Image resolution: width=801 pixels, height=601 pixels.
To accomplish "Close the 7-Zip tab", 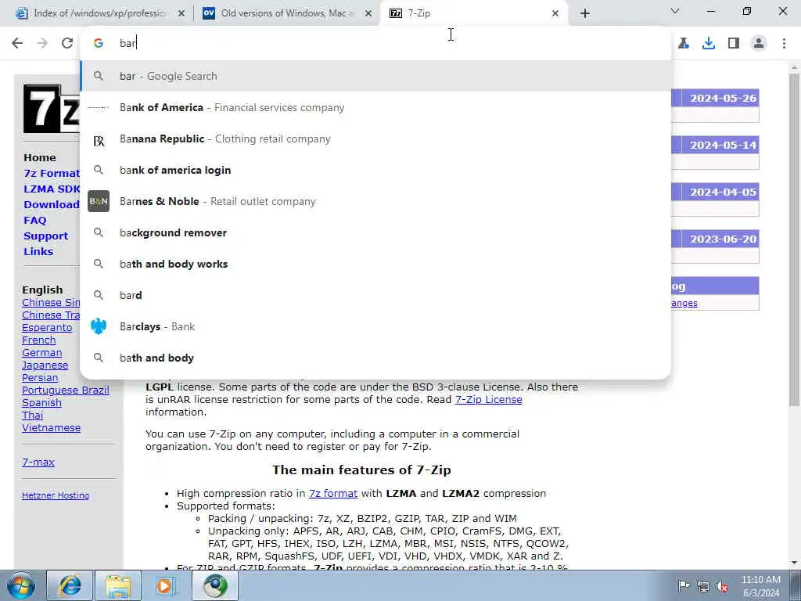I will (x=555, y=13).
